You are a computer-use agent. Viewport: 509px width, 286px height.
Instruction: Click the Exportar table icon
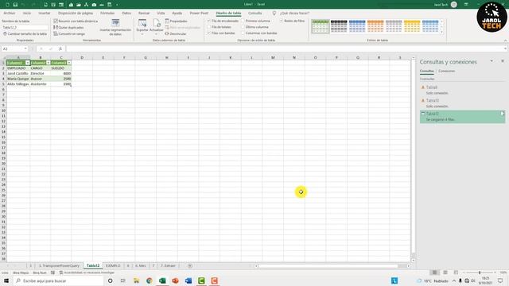[x=142, y=23]
